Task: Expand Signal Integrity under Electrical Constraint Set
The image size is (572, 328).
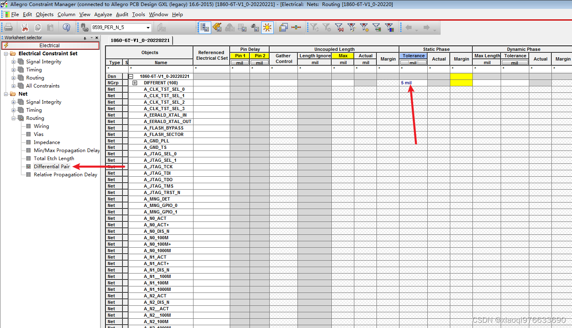Action: coord(14,62)
